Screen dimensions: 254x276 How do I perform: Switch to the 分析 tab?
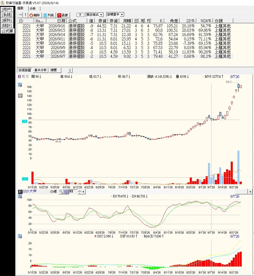coord(33,9)
